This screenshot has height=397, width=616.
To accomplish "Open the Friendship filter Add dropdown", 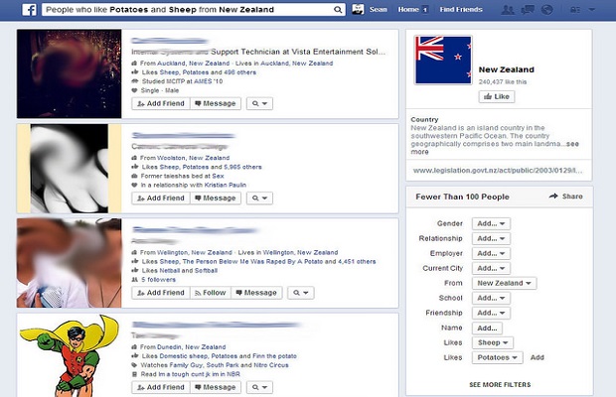I will pos(491,313).
